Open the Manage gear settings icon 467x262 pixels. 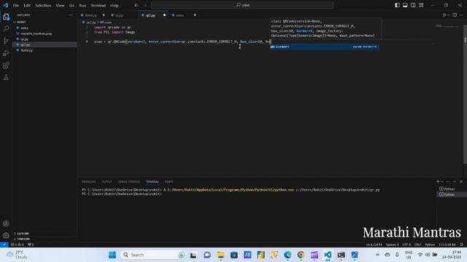[6, 236]
